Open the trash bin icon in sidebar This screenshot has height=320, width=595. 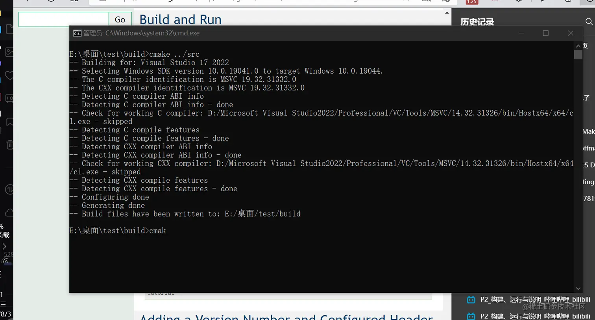[x=10, y=145]
